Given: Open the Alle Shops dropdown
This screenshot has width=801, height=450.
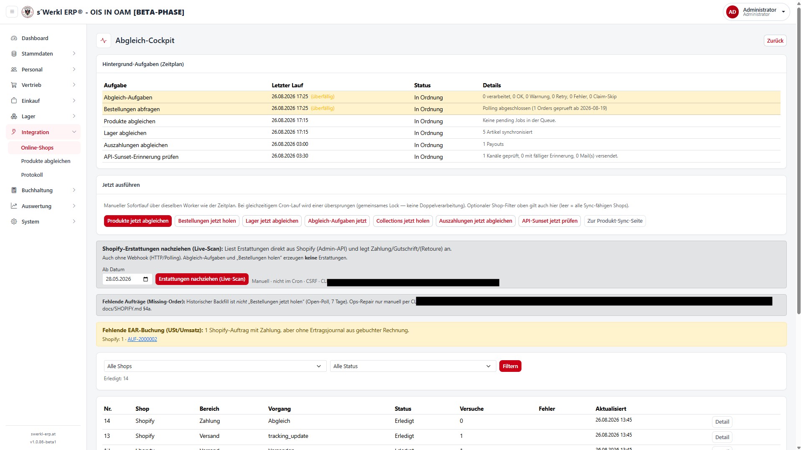Looking at the screenshot, I should coord(215,366).
